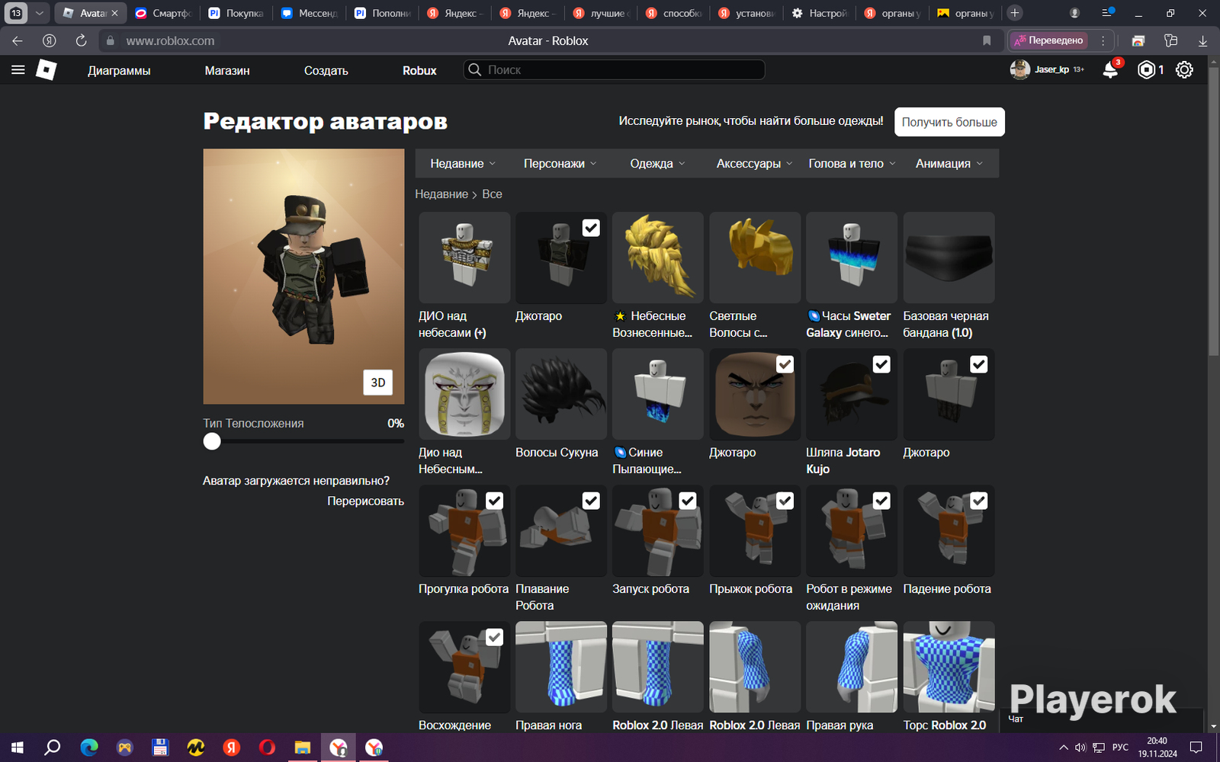
Task: Toggle the 3D avatar view button
Action: (378, 383)
